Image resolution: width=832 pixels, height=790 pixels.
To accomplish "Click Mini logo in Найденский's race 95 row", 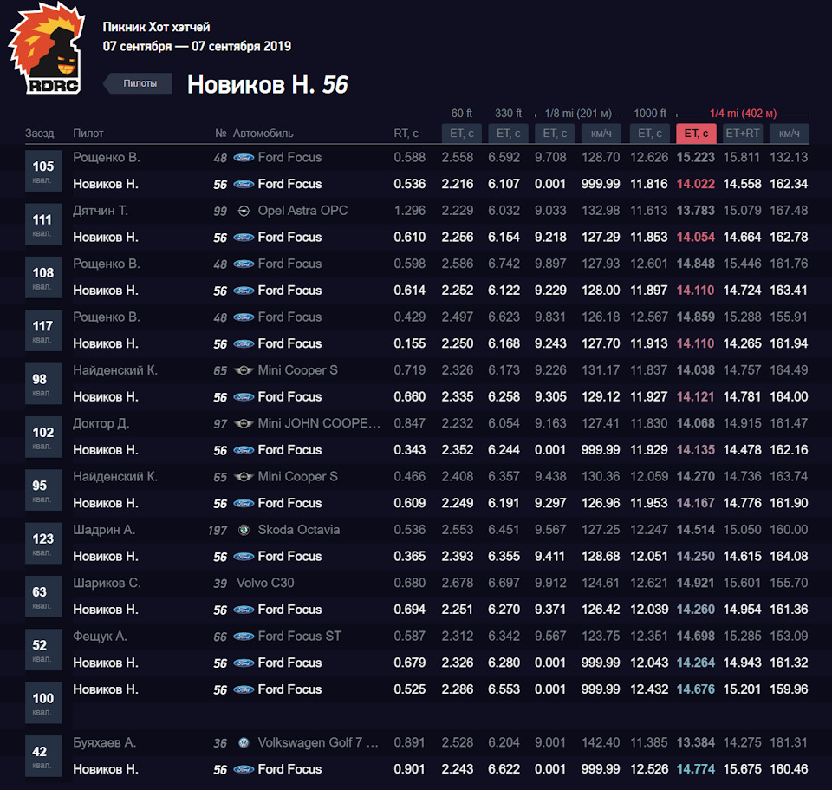I will tap(244, 477).
